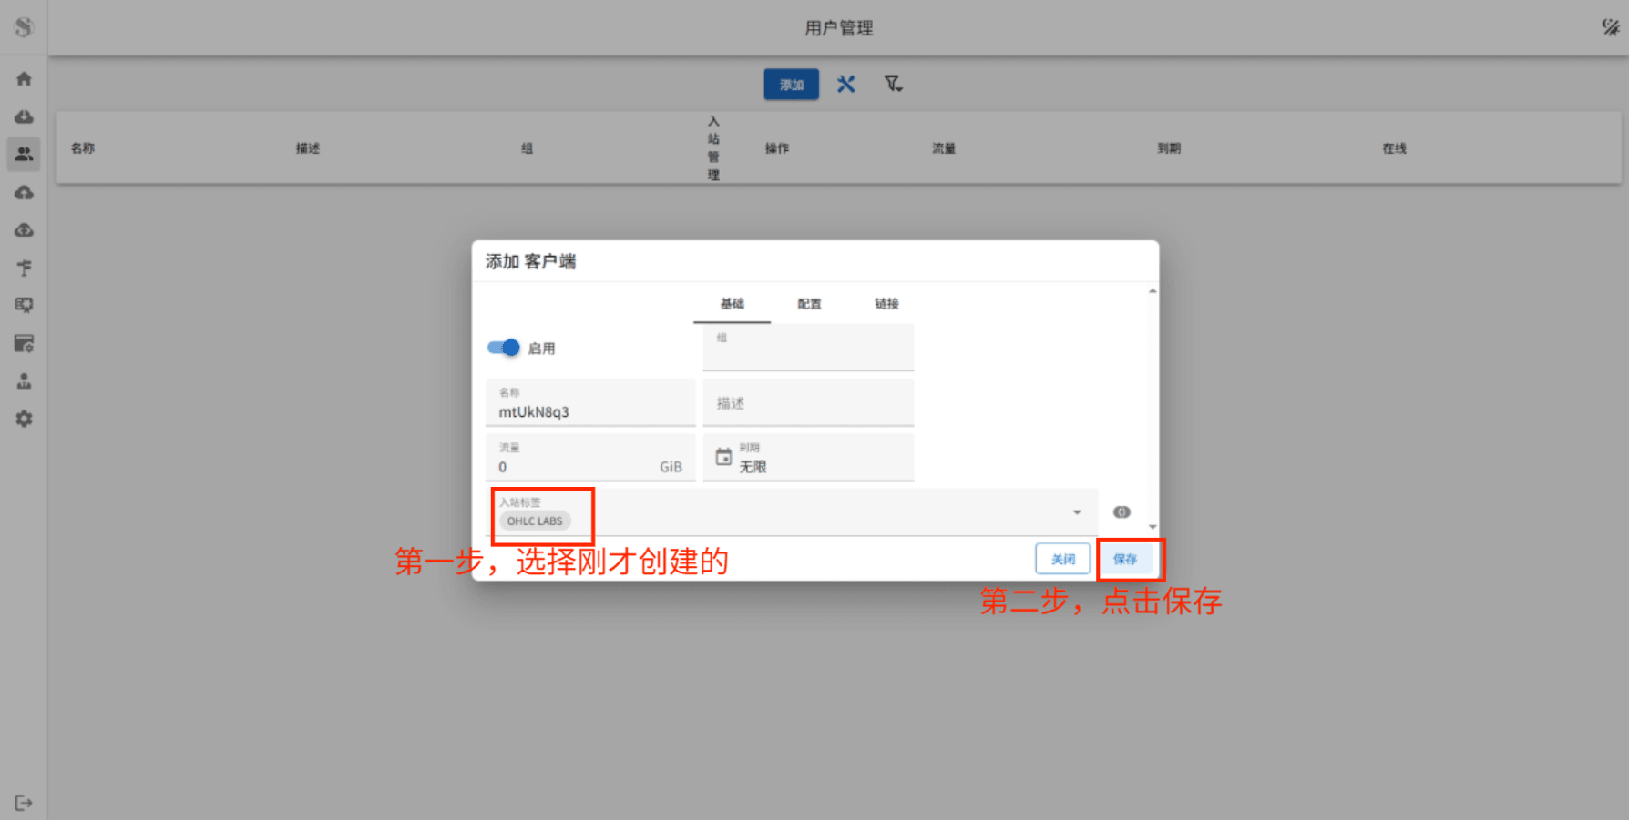Open the 组 group selection field

pos(807,349)
